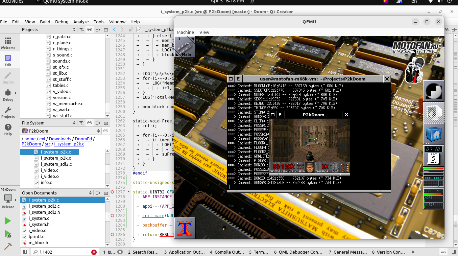
Task: Open the Tools menu
Action: (x=99, y=22)
